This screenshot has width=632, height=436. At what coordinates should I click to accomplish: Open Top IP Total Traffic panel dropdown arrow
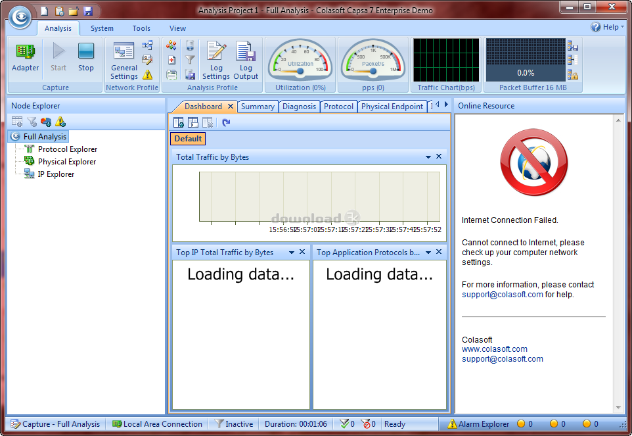[292, 253]
